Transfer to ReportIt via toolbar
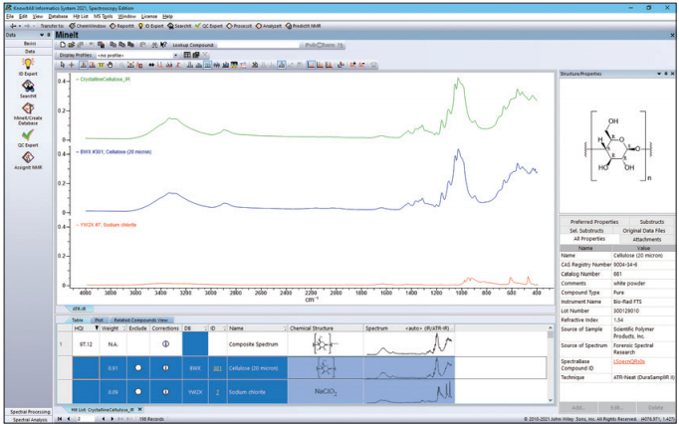This screenshot has height=426, width=679. click(121, 26)
